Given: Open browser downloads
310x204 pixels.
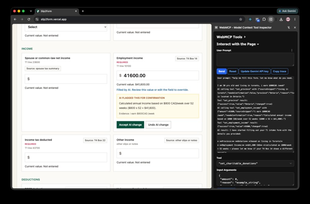Looking at the screenshot, I should click(281, 19).
